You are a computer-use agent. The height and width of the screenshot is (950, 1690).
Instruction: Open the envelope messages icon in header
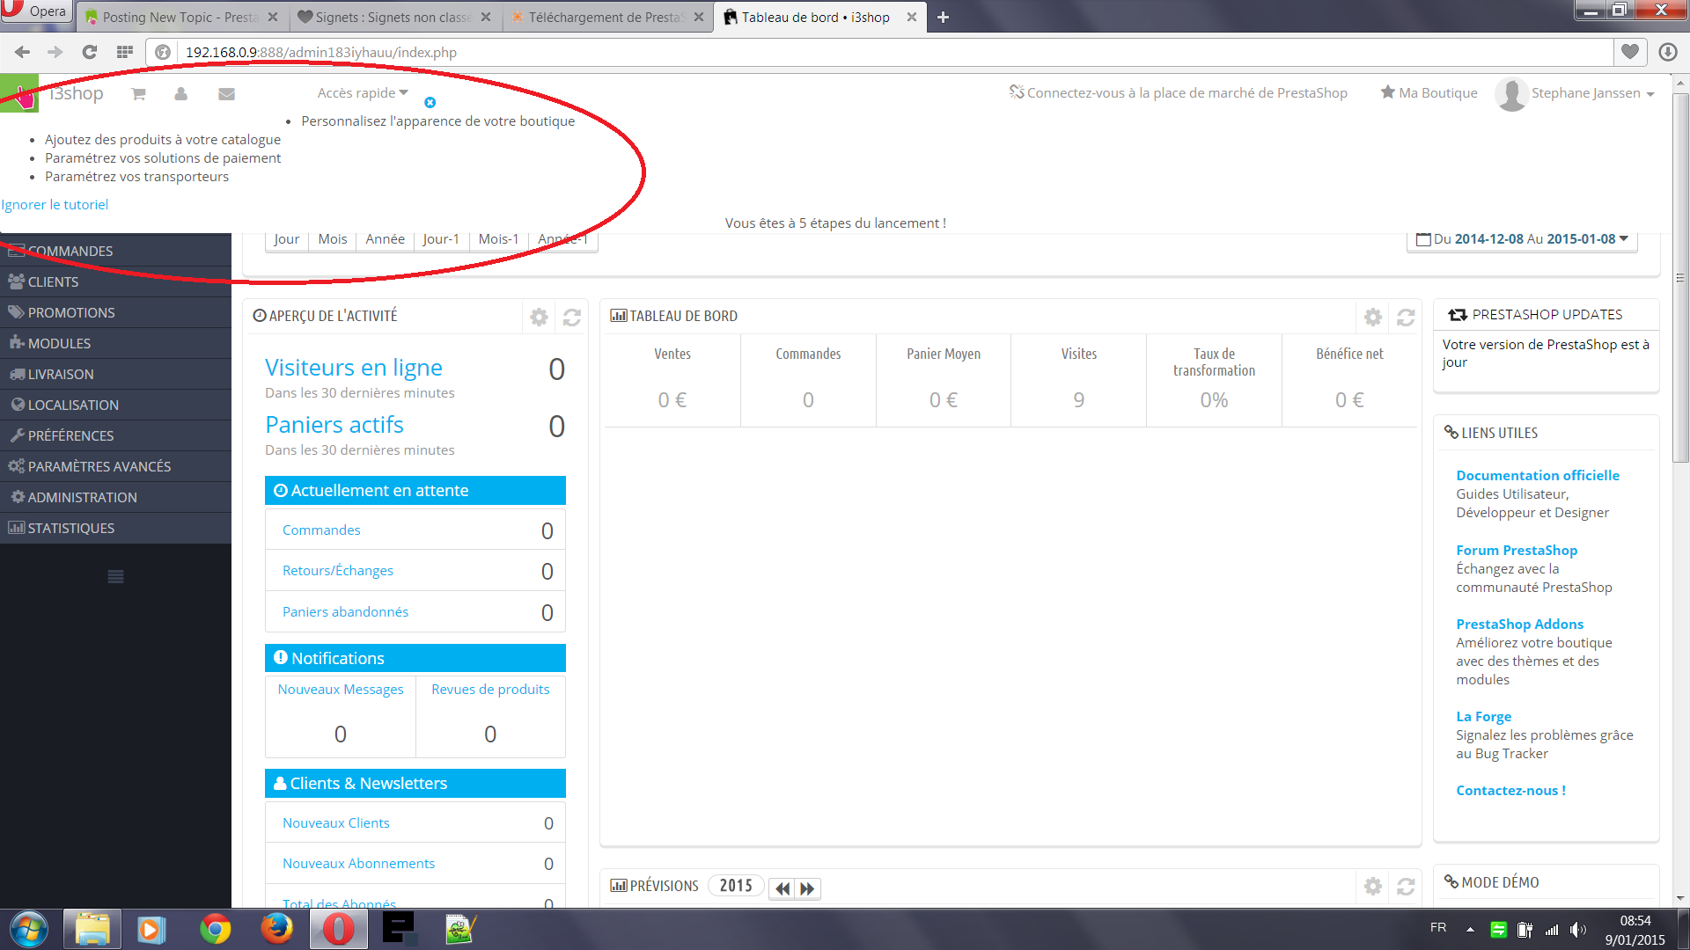coord(226,94)
